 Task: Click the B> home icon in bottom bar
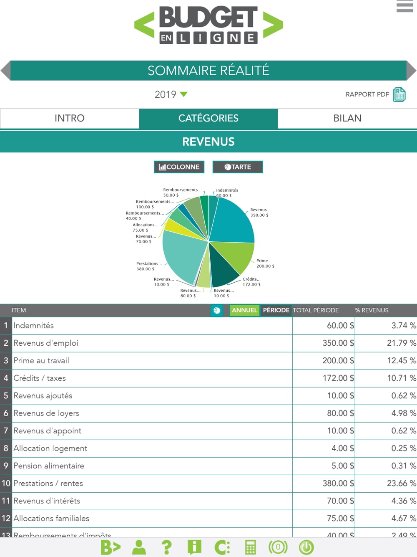tap(111, 547)
